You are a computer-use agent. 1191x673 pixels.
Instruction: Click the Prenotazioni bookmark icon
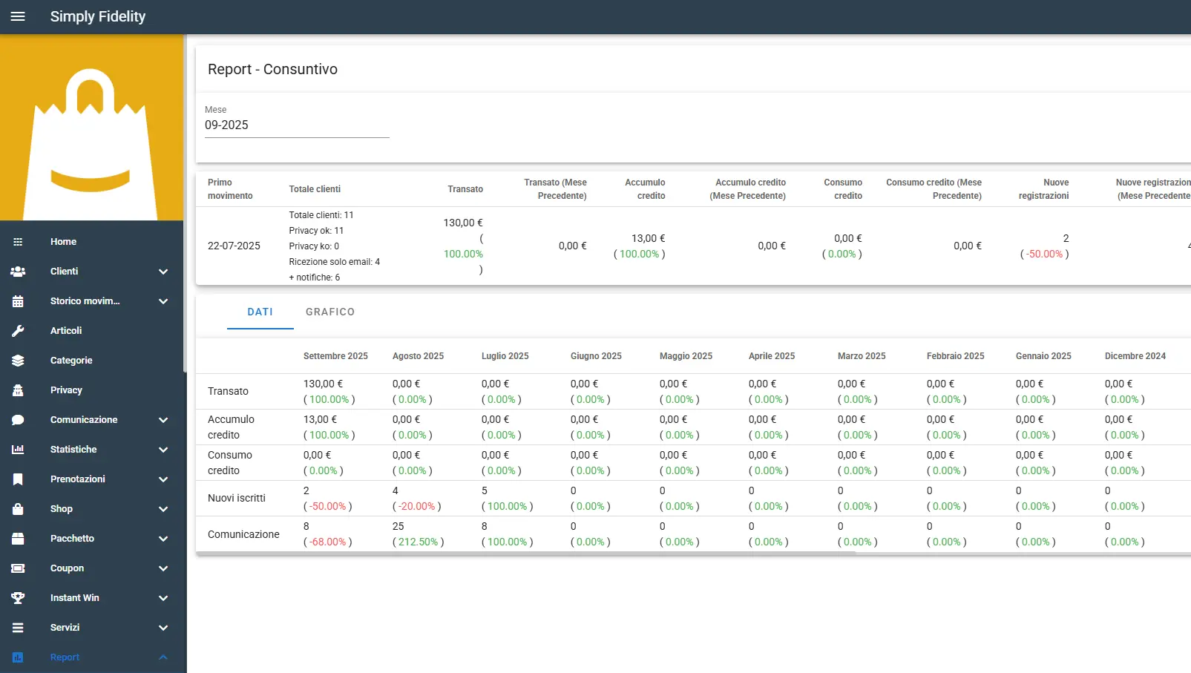18,479
